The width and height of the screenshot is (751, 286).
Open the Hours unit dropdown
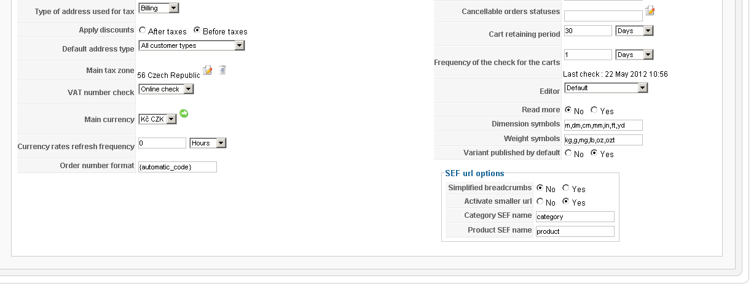tap(208, 143)
